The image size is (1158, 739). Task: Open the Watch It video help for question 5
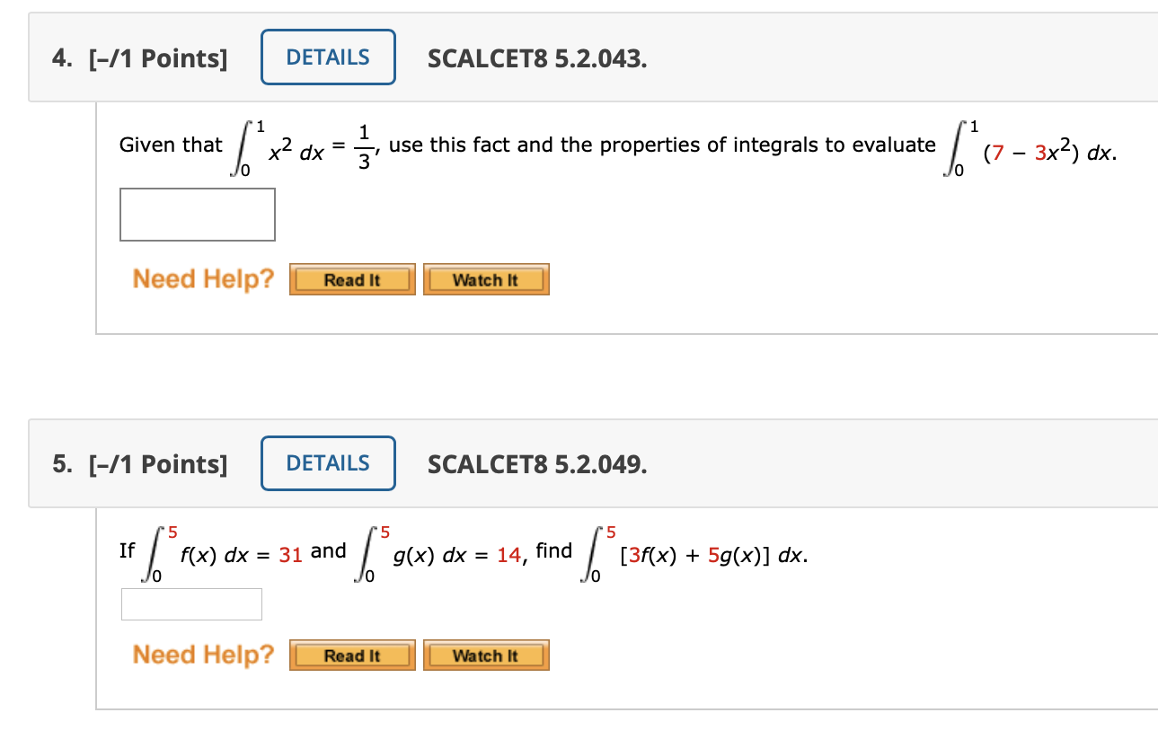pyautogui.click(x=486, y=655)
